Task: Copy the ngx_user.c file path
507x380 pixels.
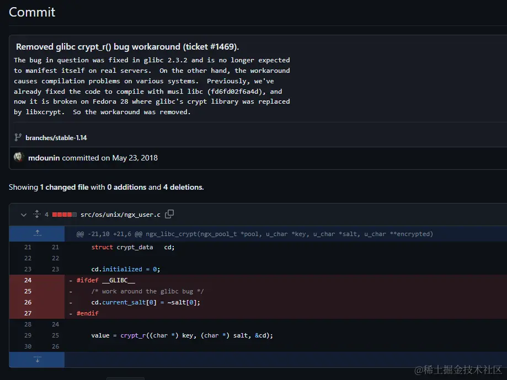Action: 170,214
